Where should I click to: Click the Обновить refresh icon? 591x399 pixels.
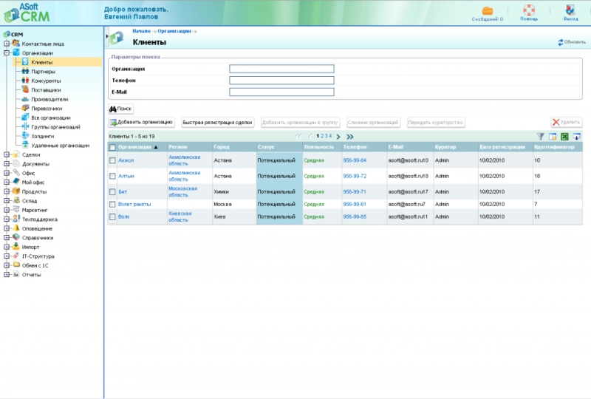(561, 42)
